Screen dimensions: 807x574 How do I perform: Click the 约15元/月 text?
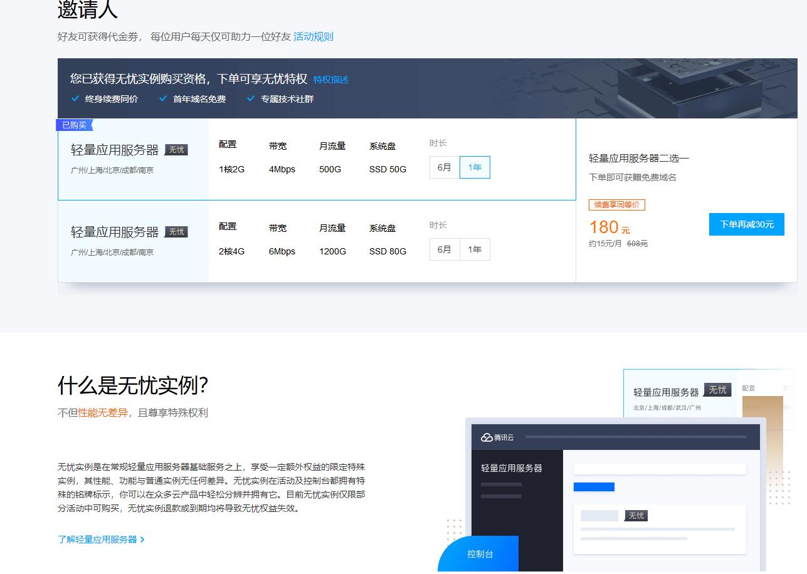click(605, 244)
